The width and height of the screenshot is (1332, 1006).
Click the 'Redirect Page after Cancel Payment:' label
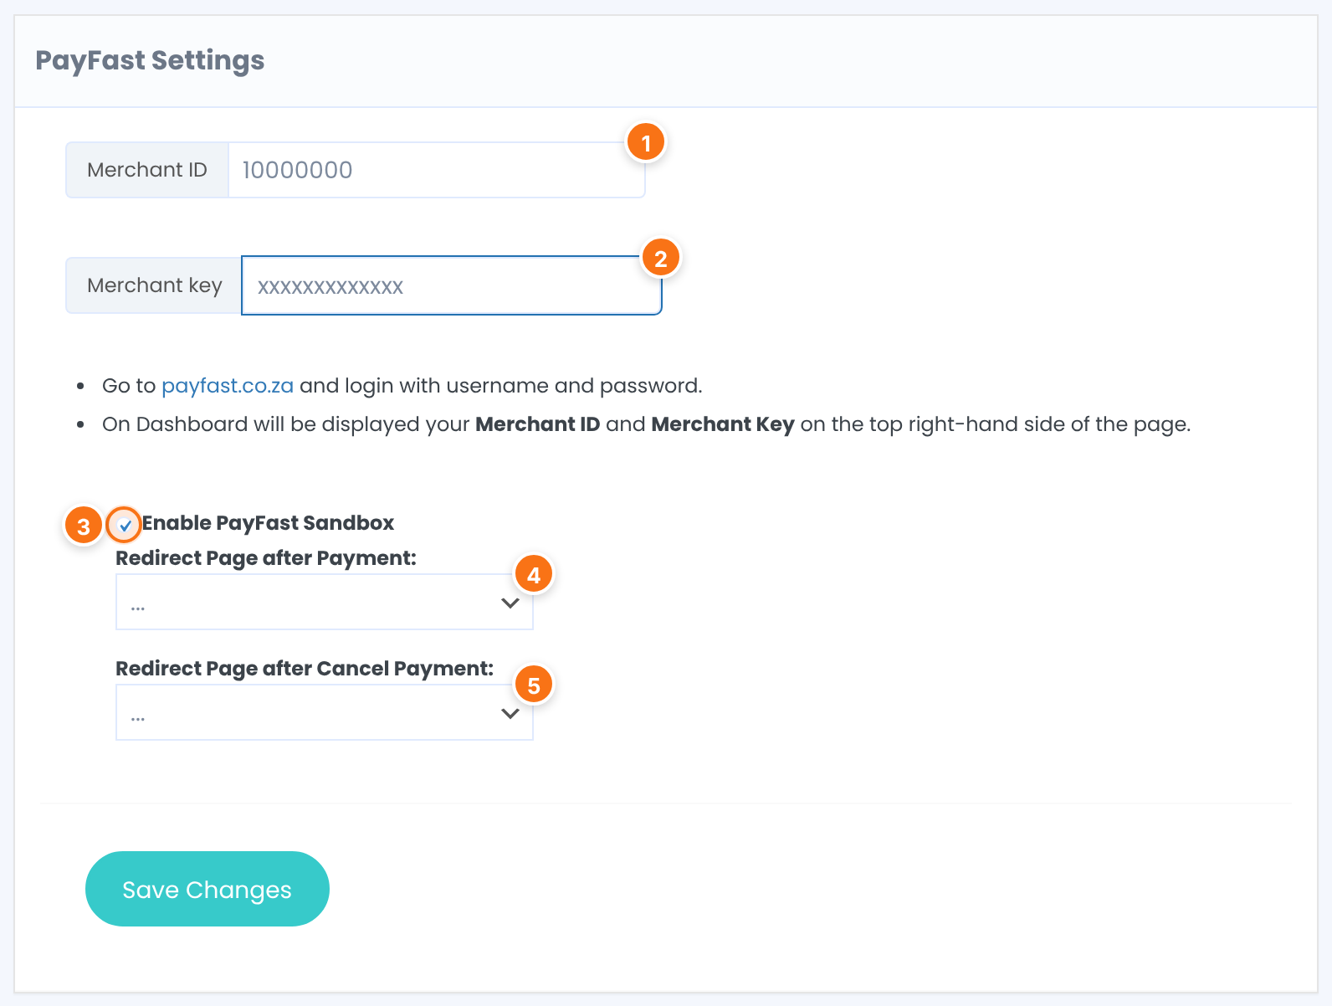pos(305,669)
